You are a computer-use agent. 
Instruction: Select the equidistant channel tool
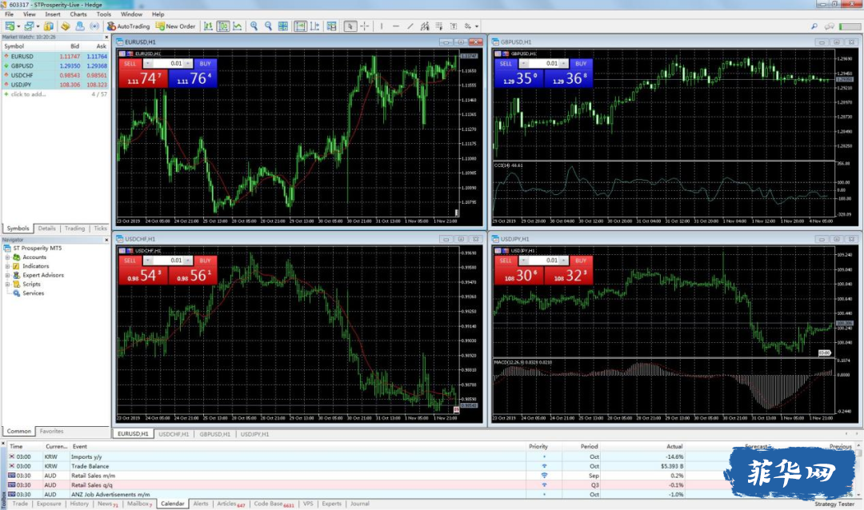(x=425, y=26)
